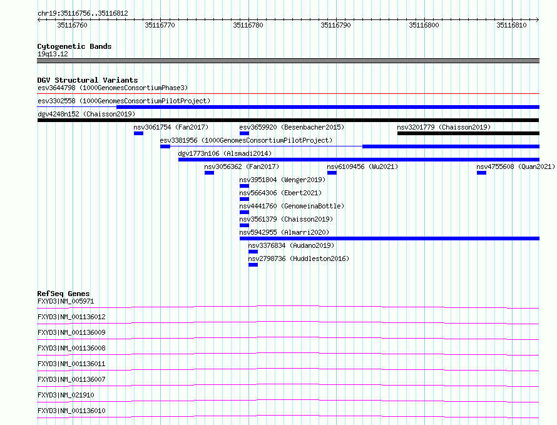Open FXYD3|NM_001136007 transcript
Image resolution: width=557 pixels, height=425 pixels.
(71, 379)
